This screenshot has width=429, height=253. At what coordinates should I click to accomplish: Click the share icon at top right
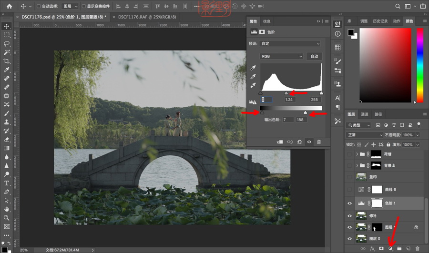(x=423, y=6)
